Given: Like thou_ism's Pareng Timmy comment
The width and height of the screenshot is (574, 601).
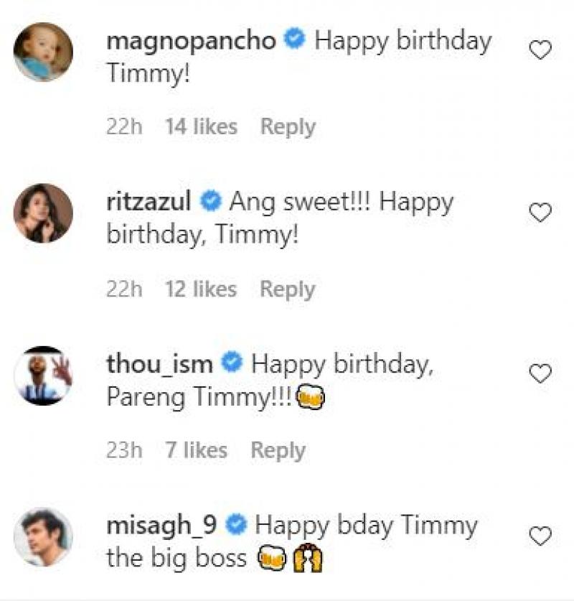Looking at the screenshot, I should tap(540, 374).
